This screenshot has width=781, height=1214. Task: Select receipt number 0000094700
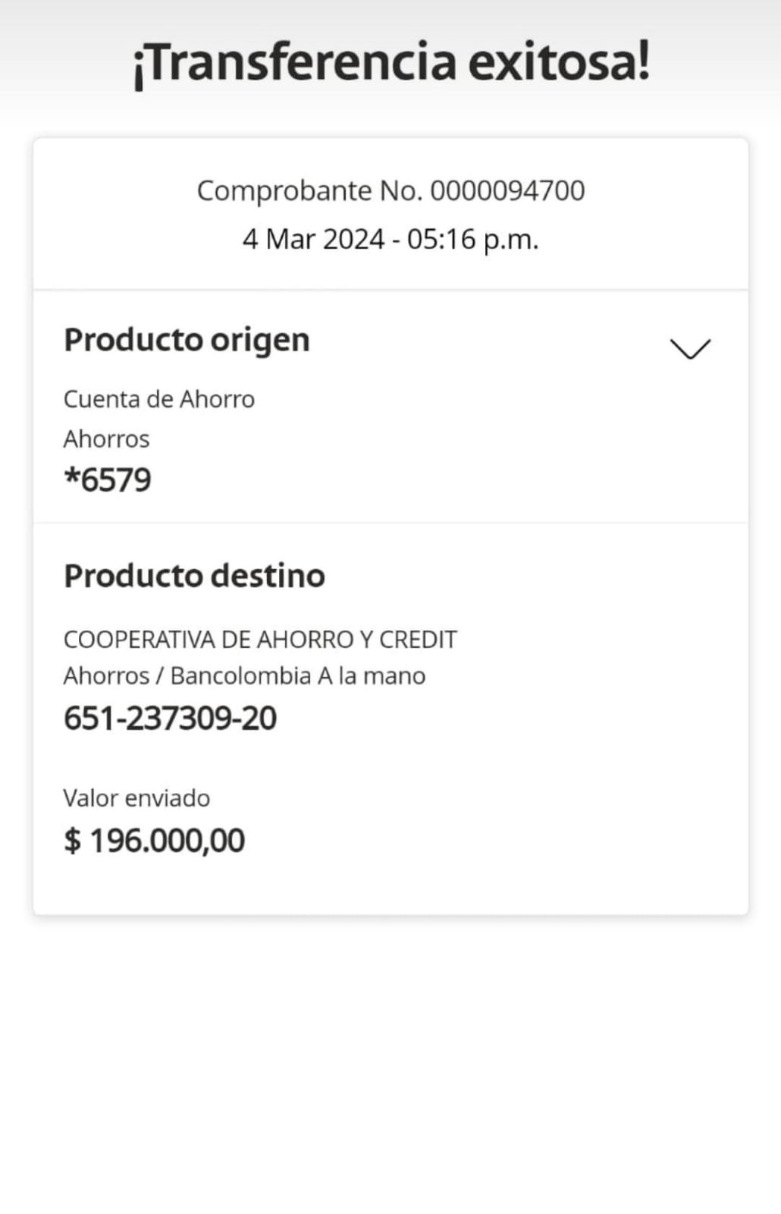click(507, 191)
